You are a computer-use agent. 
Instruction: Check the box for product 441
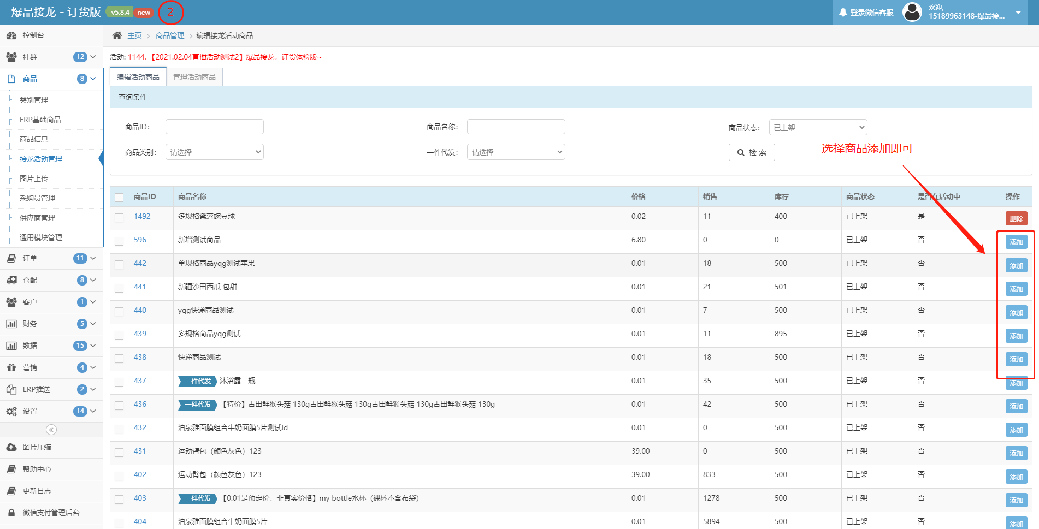pos(119,288)
